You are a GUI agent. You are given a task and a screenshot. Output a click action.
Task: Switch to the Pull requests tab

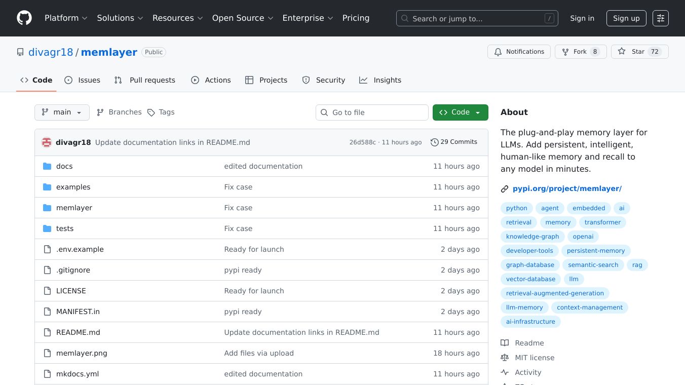click(x=145, y=80)
